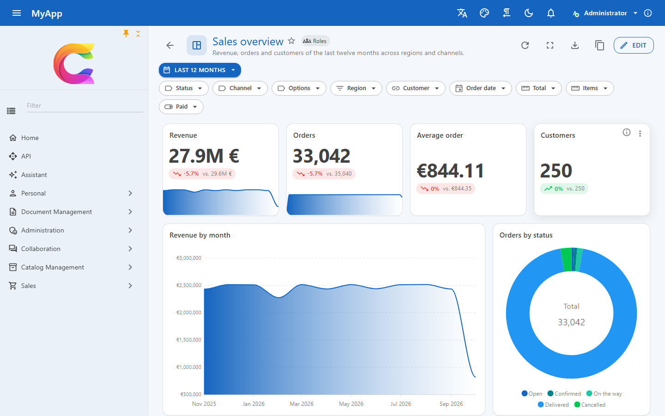This screenshot has width=665, height=416.
Task: Click the EDIT button
Action: pos(634,45)
